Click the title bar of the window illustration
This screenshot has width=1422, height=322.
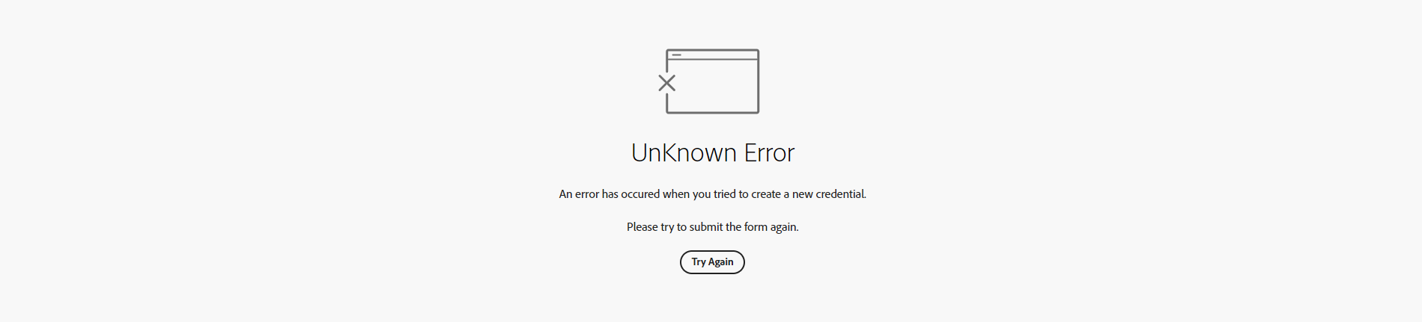713,55
